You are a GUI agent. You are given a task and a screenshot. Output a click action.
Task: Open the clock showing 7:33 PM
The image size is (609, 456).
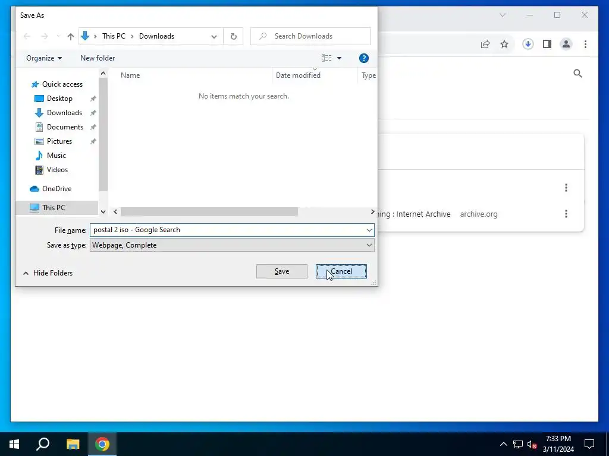[558, 444]
